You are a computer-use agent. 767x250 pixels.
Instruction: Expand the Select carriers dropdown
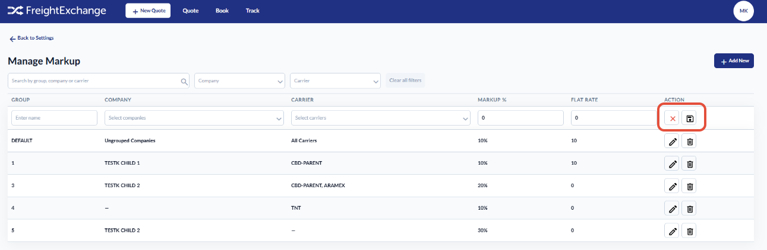381,118
